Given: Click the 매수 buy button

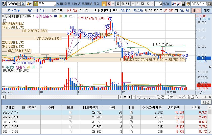Looking at the screenshot, I should tap(196, 11).
